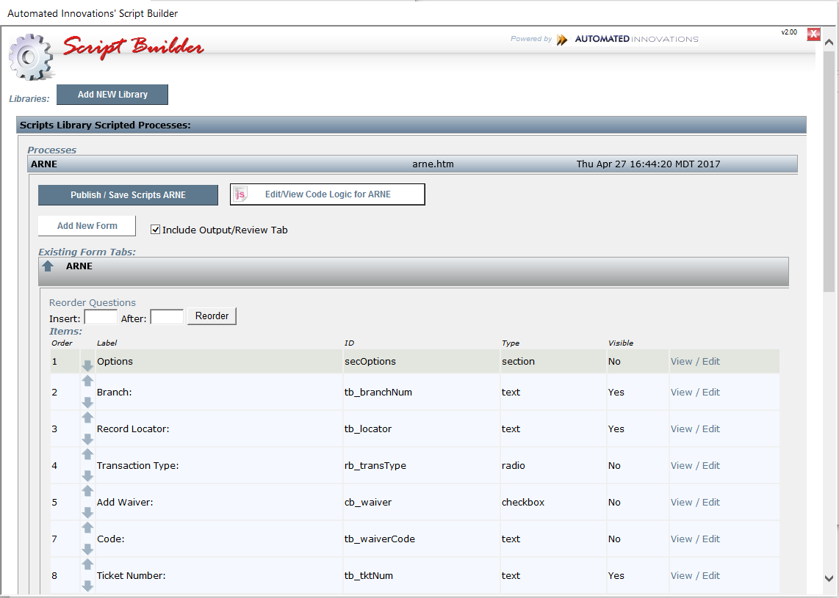The height and width of the screenshot is (598, 839).
Task: Click the JS icon beside Edit/View Code Logic
Action: [x=240, y=194]
